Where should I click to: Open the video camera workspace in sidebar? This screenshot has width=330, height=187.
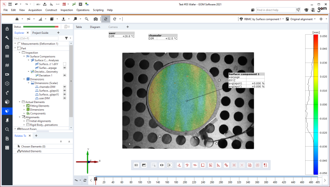tap(7, 74)
